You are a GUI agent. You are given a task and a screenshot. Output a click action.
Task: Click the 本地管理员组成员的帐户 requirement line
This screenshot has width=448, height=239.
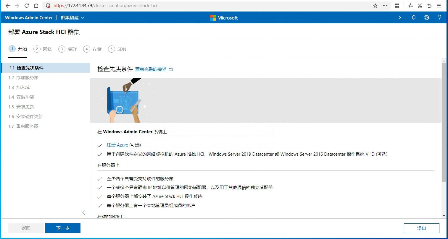[x=151, y=206]
